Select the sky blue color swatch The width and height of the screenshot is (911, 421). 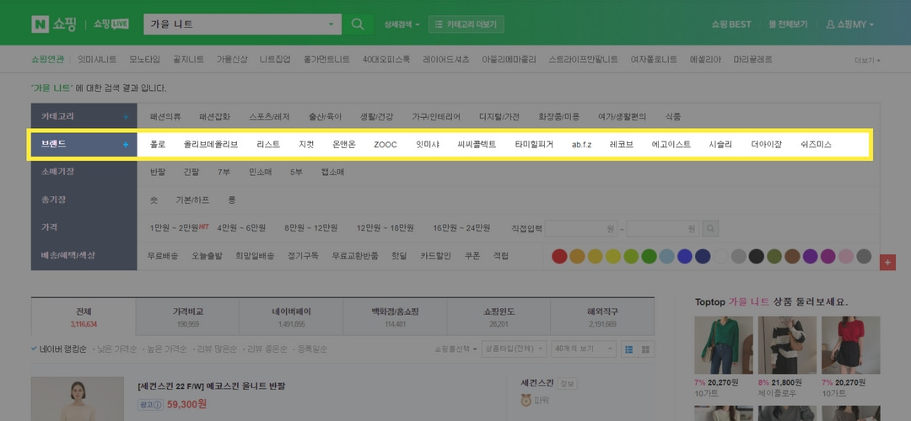(666, 256)
